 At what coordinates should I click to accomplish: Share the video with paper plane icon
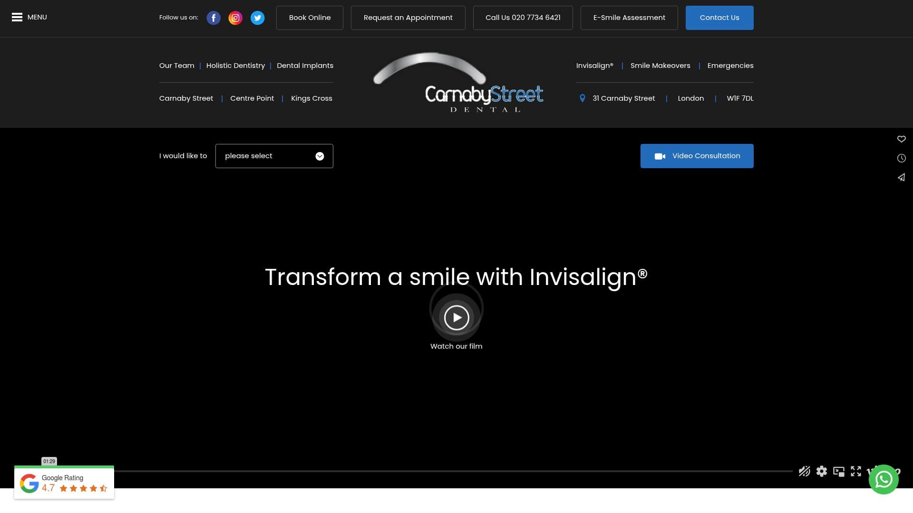[x=901, y=177]
